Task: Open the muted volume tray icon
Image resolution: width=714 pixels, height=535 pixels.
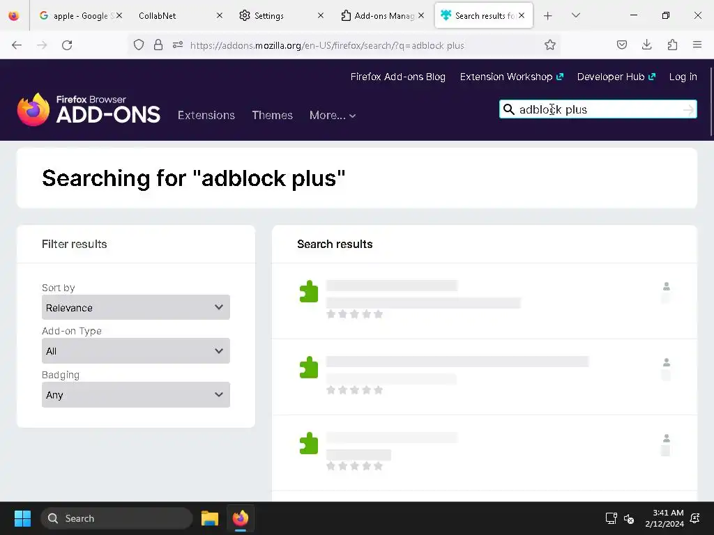Action: tap(629, 518)
